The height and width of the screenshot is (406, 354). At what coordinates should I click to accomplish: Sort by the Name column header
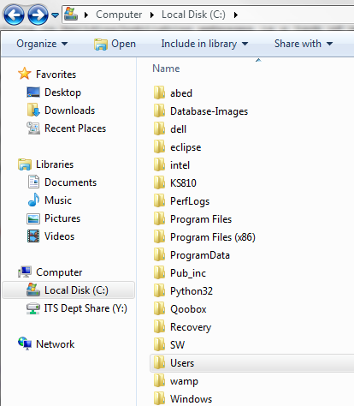[166, 69]
